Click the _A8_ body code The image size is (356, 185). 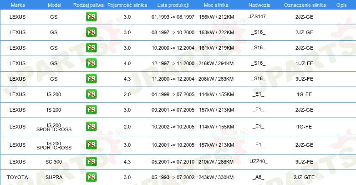pos(259,177)
